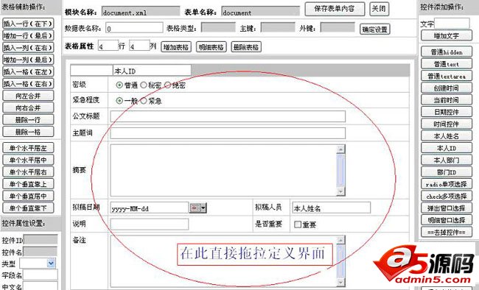Click the 本人ID field at form top
The width and height of the screenshot is (479, 290).
point(152,71)
